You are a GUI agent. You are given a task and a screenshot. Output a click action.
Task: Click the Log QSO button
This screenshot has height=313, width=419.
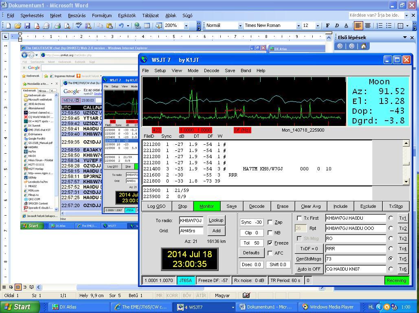[x=156, y=206]
